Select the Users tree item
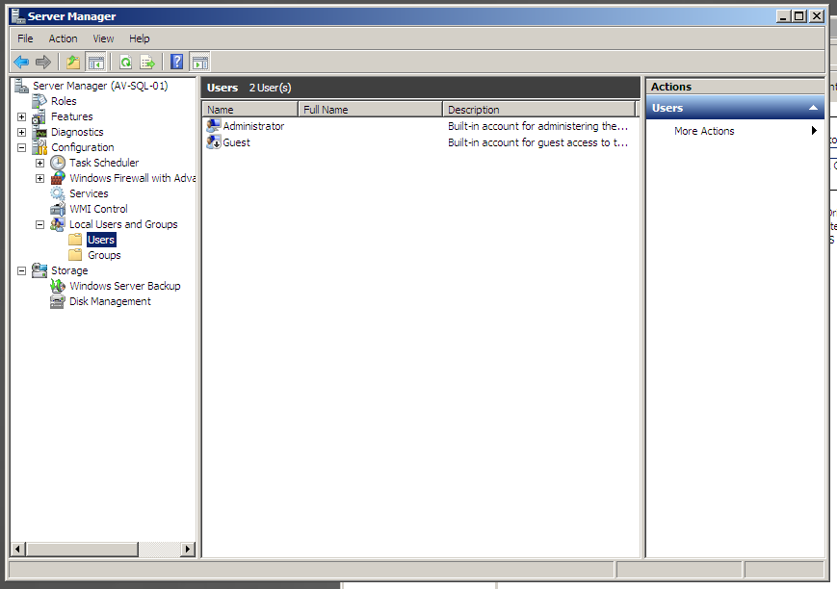This screenshot has height=589, width=837. point(101,240)
